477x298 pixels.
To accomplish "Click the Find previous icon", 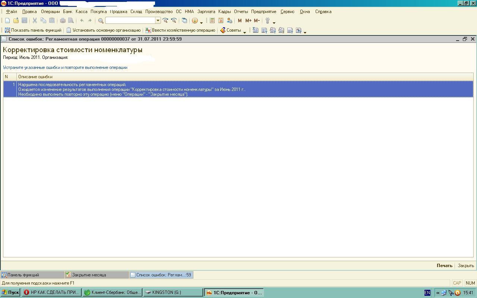I will tap(174, 20).
